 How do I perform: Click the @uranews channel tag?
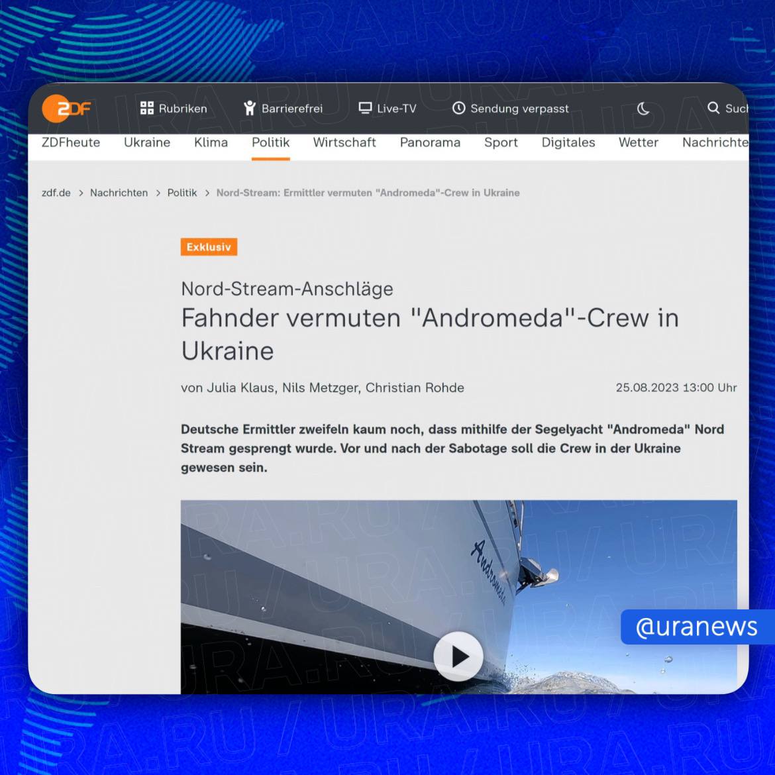[x=697, y=627]
